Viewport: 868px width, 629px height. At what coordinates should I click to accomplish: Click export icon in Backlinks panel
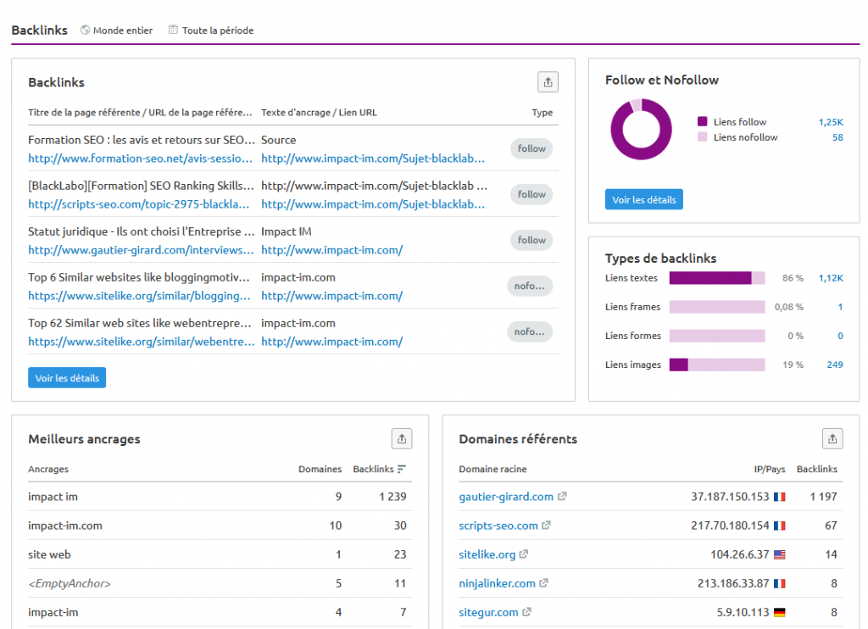548,82
